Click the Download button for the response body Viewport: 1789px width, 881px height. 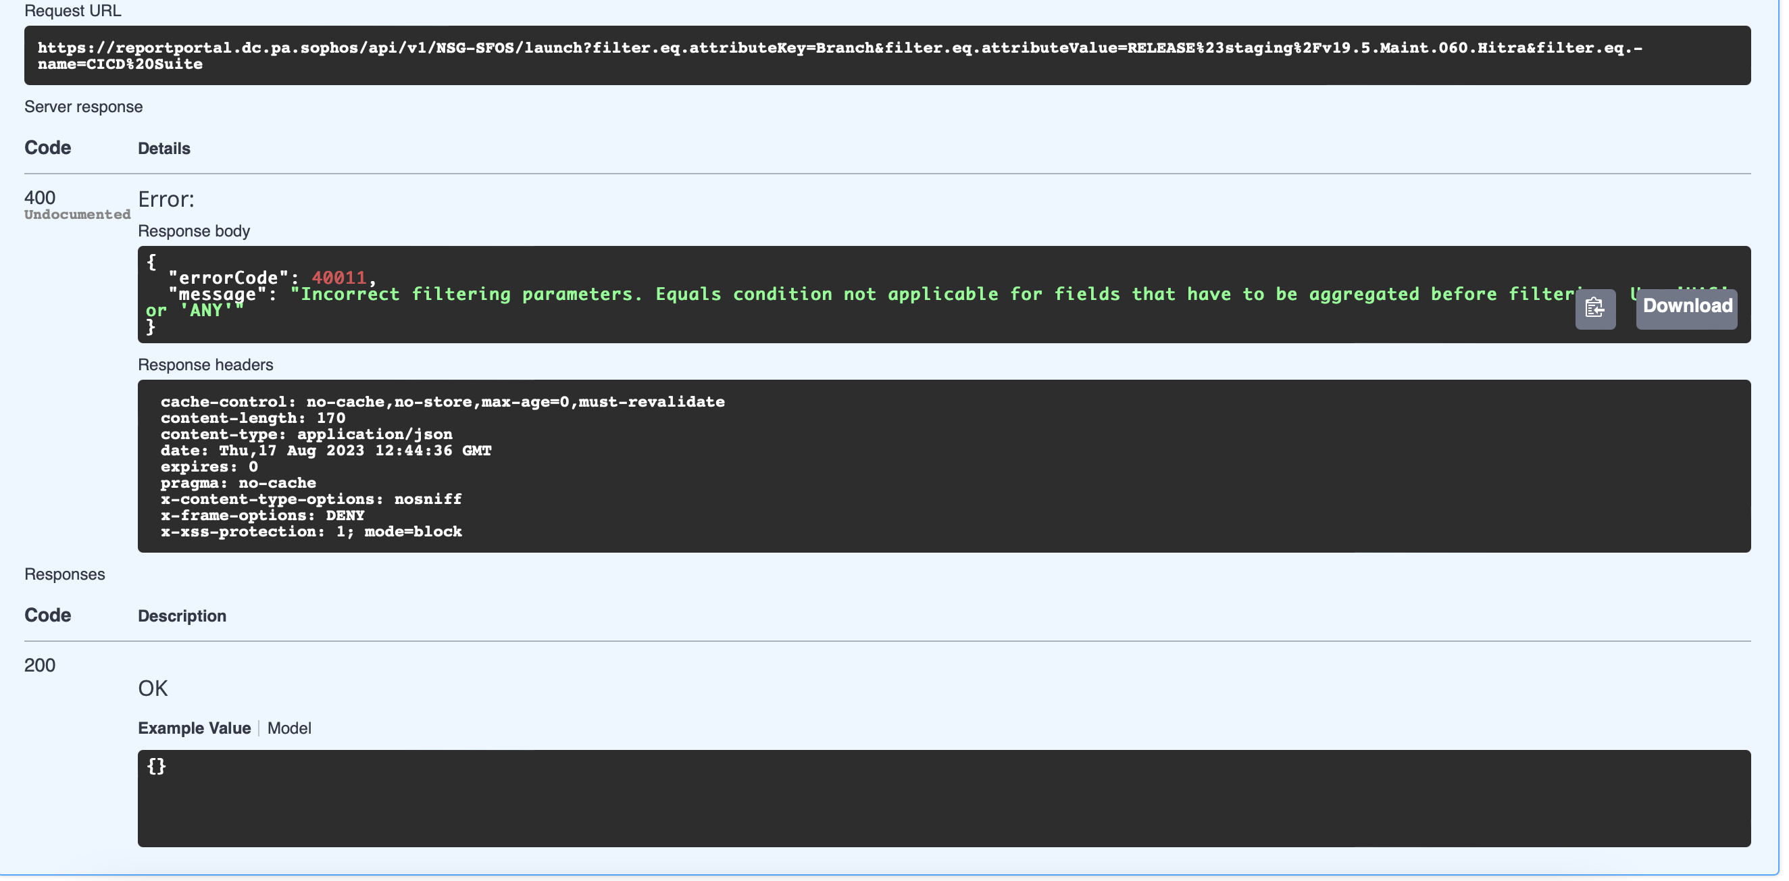[x=1686, y=306]
